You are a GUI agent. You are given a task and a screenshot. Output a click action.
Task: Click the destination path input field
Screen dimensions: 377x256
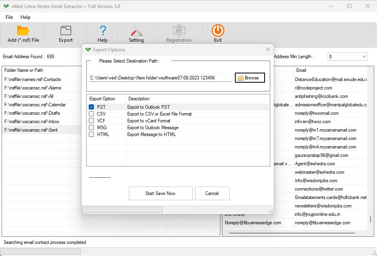click(160, 77)
